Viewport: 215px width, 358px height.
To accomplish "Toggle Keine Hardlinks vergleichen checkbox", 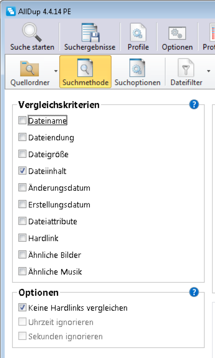I will [22, 308].
